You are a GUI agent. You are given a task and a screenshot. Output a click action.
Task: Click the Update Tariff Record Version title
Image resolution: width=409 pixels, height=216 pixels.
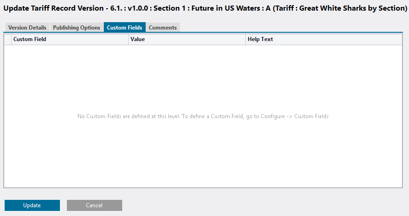205,8
